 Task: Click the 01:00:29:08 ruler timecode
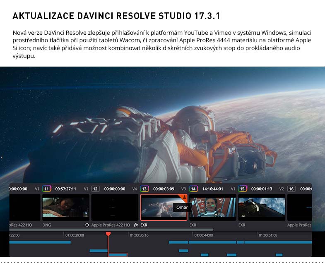pos(75,235)
